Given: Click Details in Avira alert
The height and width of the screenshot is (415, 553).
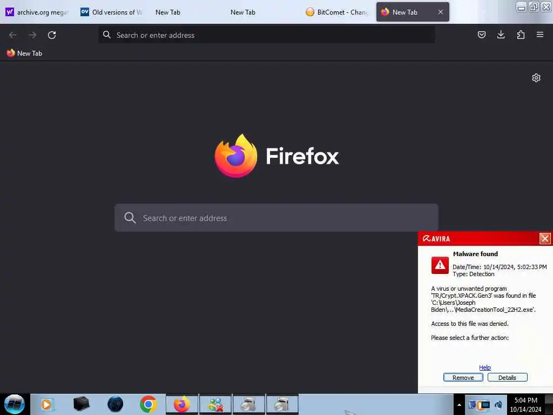Looking at the screenshot, I should [507, 378].
